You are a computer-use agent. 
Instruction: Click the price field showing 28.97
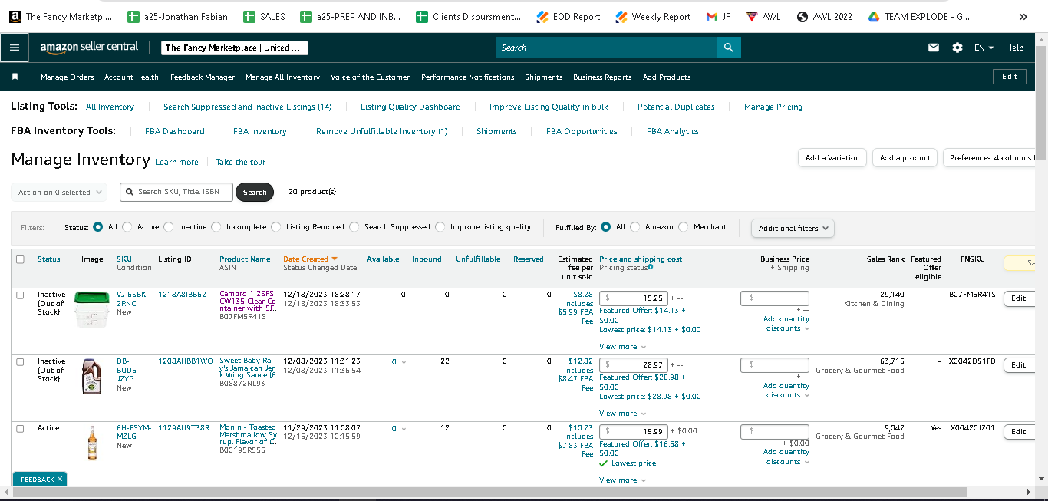pyautogui.click(x=634, y=365)
